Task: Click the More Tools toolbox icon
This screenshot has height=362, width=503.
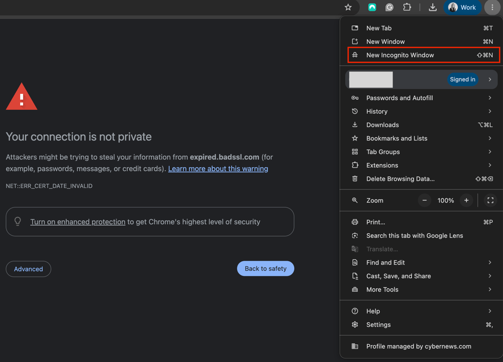Action: click(x=355, y=290)
